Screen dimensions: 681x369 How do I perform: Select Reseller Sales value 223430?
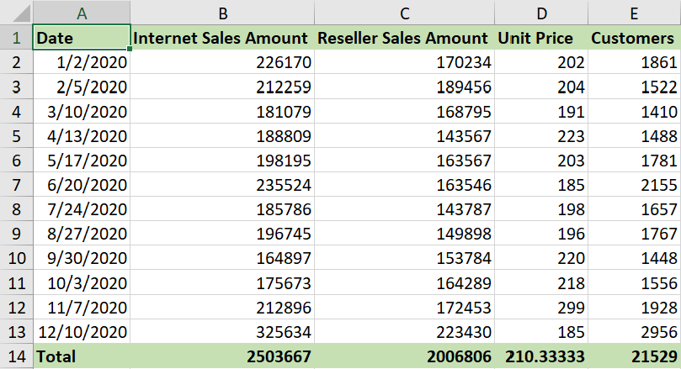click(404, 332)
